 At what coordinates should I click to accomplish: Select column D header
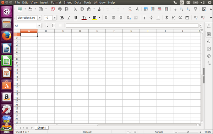80,31
